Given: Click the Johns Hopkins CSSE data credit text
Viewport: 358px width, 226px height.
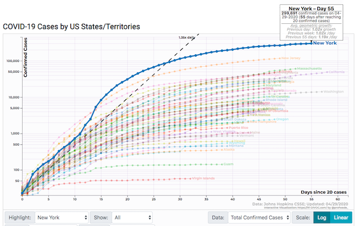Looking at the screenshot, I should coord(300,204).
